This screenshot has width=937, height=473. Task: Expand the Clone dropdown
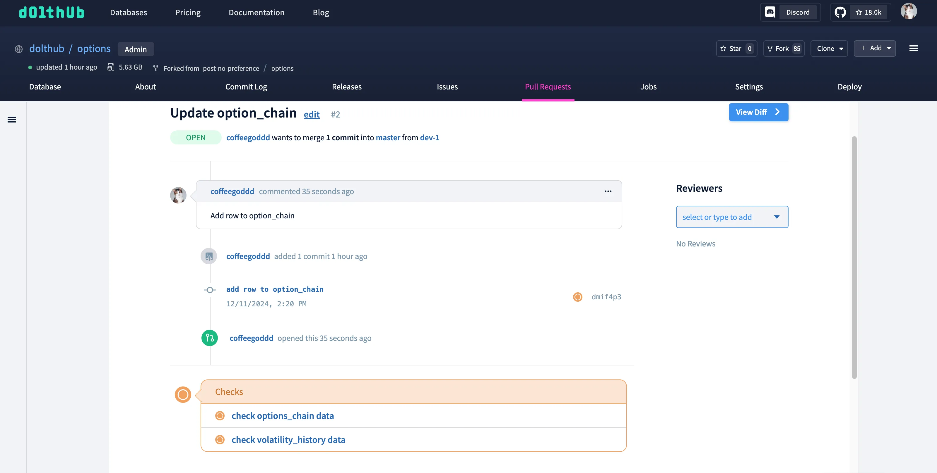pyautogui.click(x=829, y=48)
